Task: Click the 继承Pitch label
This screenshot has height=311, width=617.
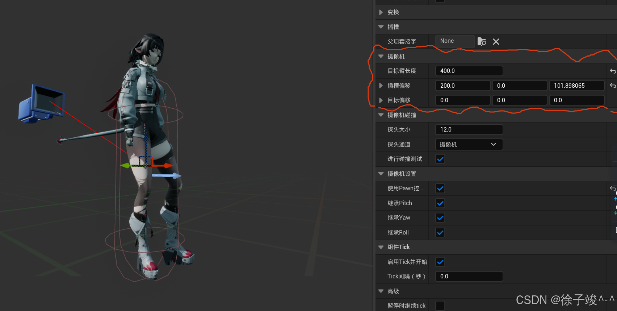Action: pos(400,203)
